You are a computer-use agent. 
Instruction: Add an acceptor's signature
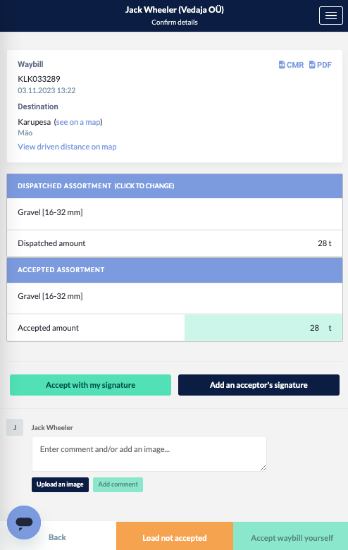[259, 385]
